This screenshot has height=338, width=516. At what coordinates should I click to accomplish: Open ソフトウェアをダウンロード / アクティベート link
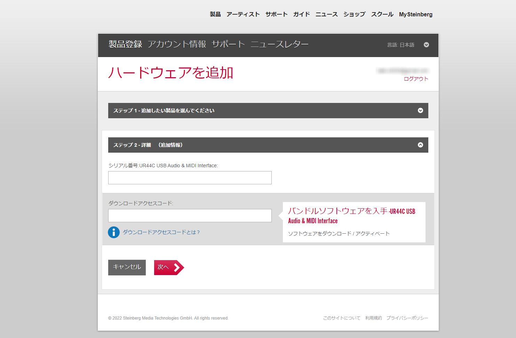pos(339,234)
